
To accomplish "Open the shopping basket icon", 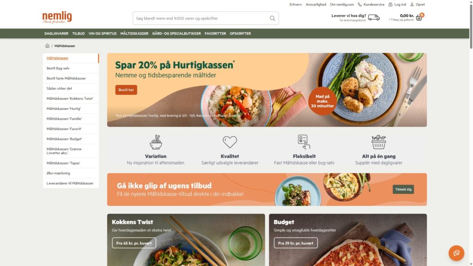I will coord(418,18).
